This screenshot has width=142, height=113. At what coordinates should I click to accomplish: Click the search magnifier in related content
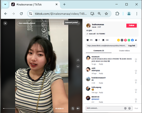[x=63, y=23]
